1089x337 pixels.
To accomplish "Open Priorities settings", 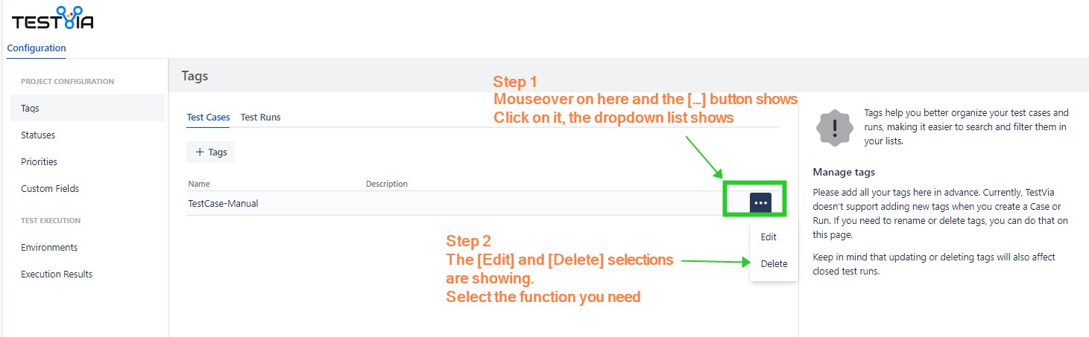I will click(x=39, y=162).
